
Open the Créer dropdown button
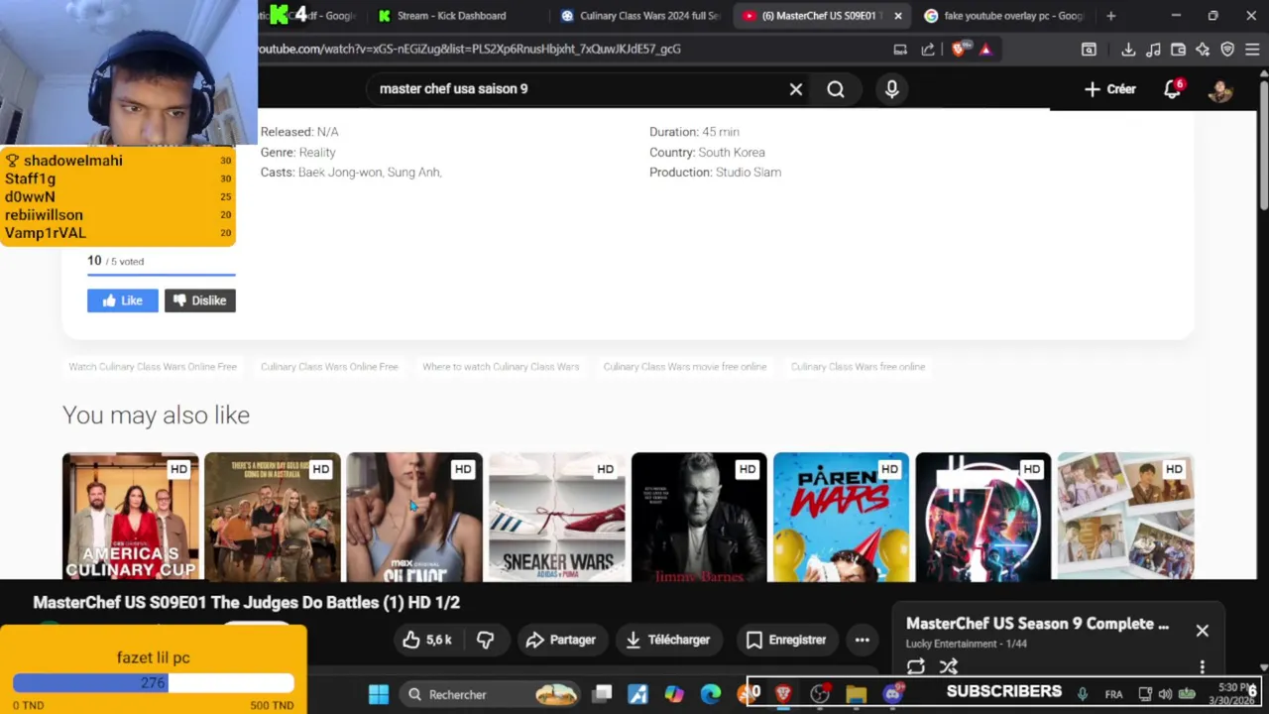point(1110,89)
